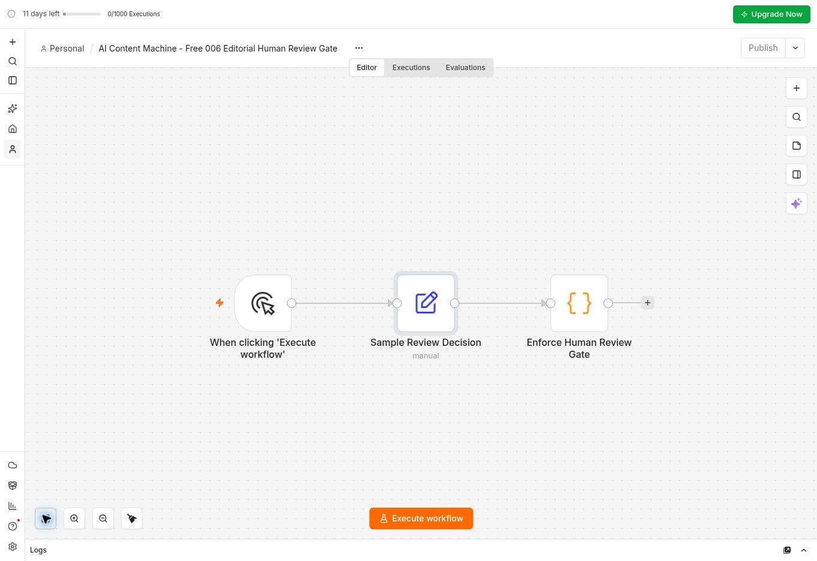
Task: Click the plus icon in left sidebar
Action: 13,42
